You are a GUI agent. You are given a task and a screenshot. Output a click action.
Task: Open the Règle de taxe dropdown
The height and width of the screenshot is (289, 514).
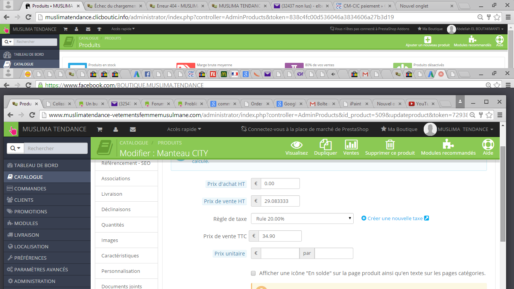point(302,219)
